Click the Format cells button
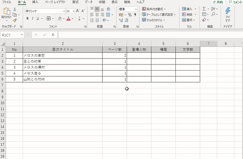243x159 pixels. coord(188,20)
